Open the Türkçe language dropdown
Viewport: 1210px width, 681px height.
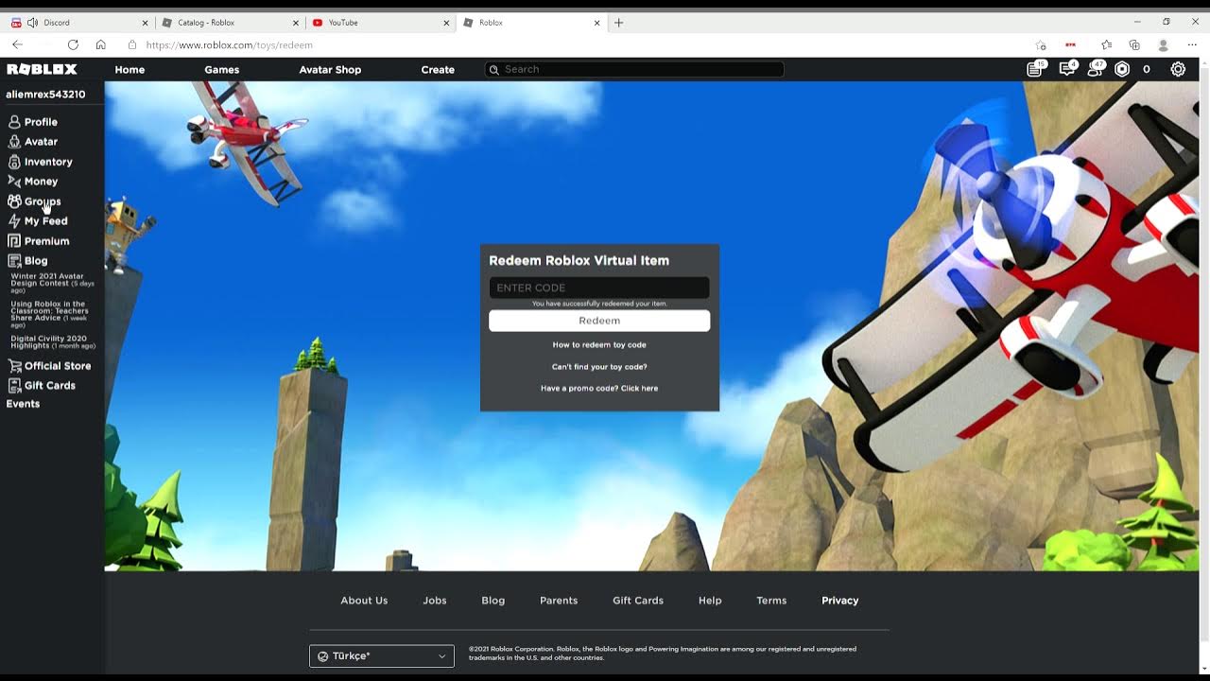coord(382,655)
